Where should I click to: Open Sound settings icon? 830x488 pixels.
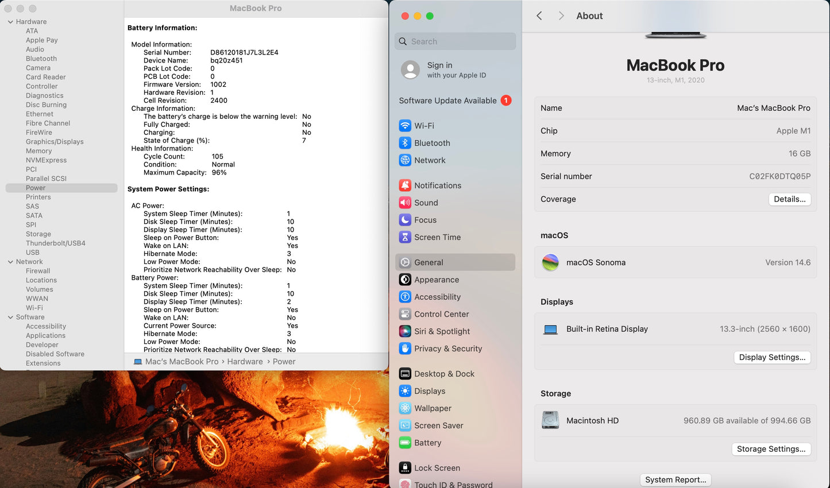[x=405, y=203]
